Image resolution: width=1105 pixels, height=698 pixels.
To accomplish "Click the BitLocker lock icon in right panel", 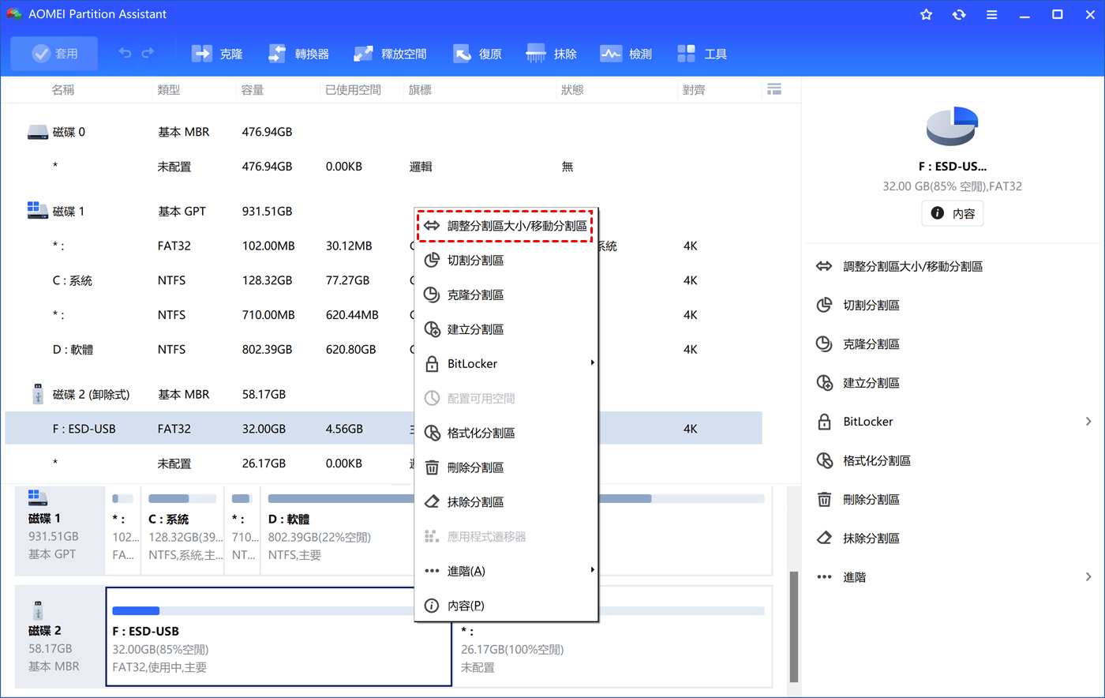I will (824, 422).
